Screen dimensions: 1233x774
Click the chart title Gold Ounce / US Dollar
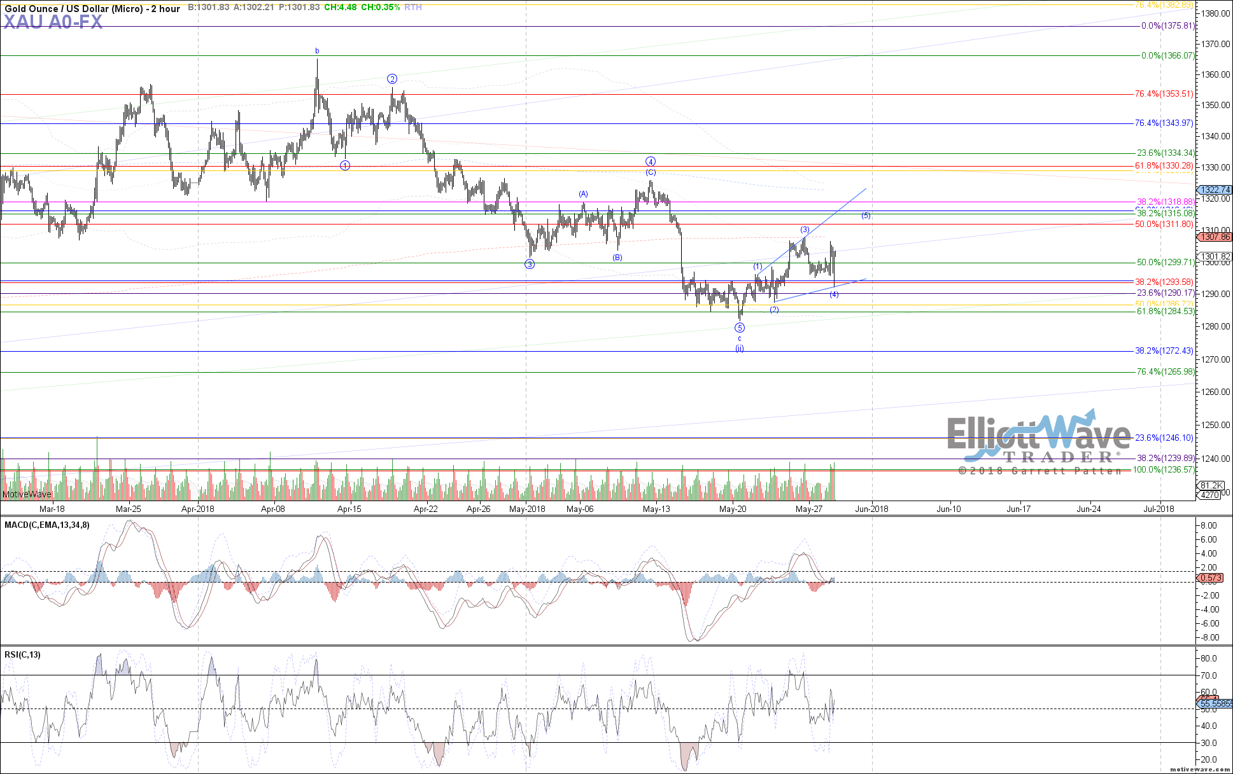pyautogui.click(x=92, y=8)
